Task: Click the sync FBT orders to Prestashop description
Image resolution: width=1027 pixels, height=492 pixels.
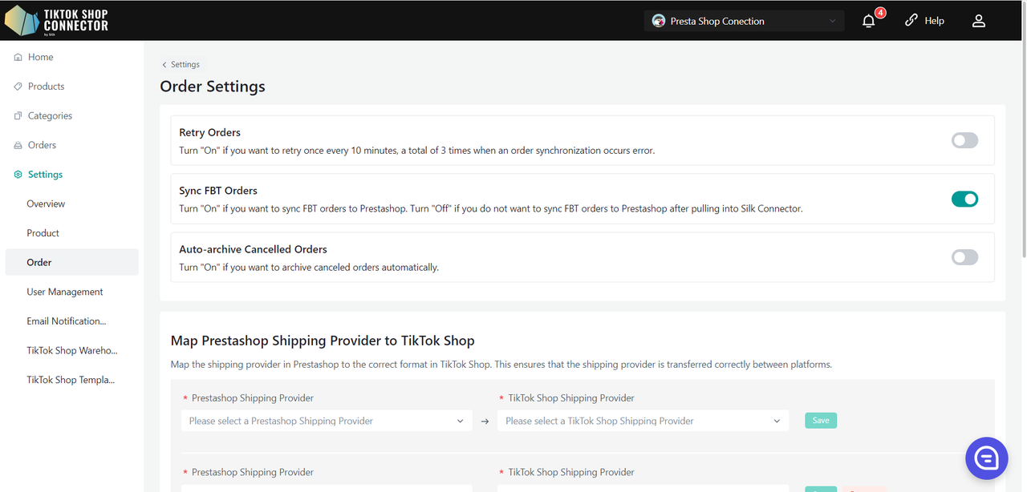Action: (x=491, y=209)
